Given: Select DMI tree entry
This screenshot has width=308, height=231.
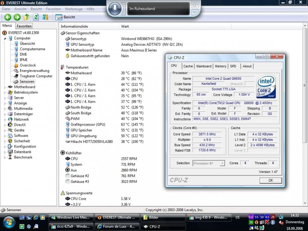Looking at the screenshot, I should 23,55.
